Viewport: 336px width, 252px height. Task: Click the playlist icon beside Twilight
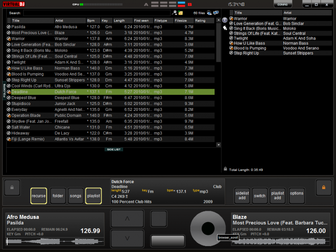(231, 38)
